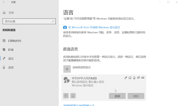The width and height of the screenshot is (180, 106).
Task: Click 添加首选的语言 label
Action: pyautogui.click(x=81, y=67)
